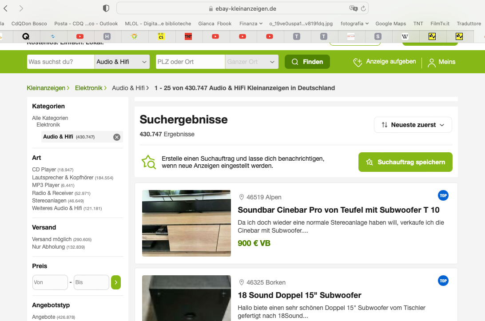The height and width of the screenshot is (321, 485).
Task: Open the Audio & Hifi category dropdown
Action: [x=122, y=62]
